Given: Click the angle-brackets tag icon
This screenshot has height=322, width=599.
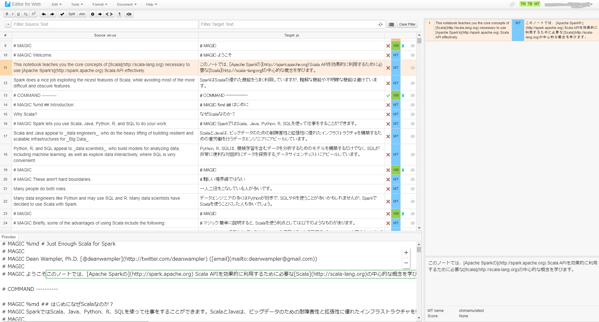Looking at the screenshot, I should [109, 14].
